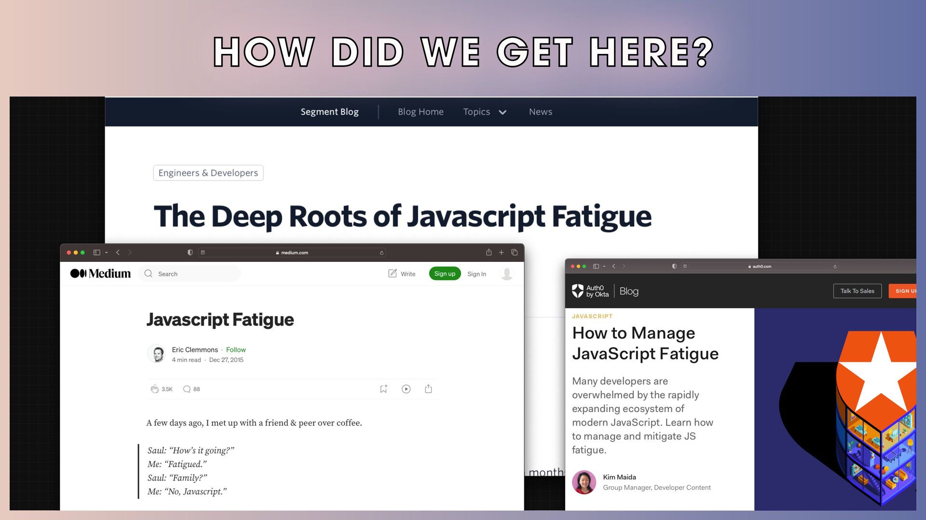Click the Write pencil icon on Medium
Screen dimensions: 926x520
point(393,273)
